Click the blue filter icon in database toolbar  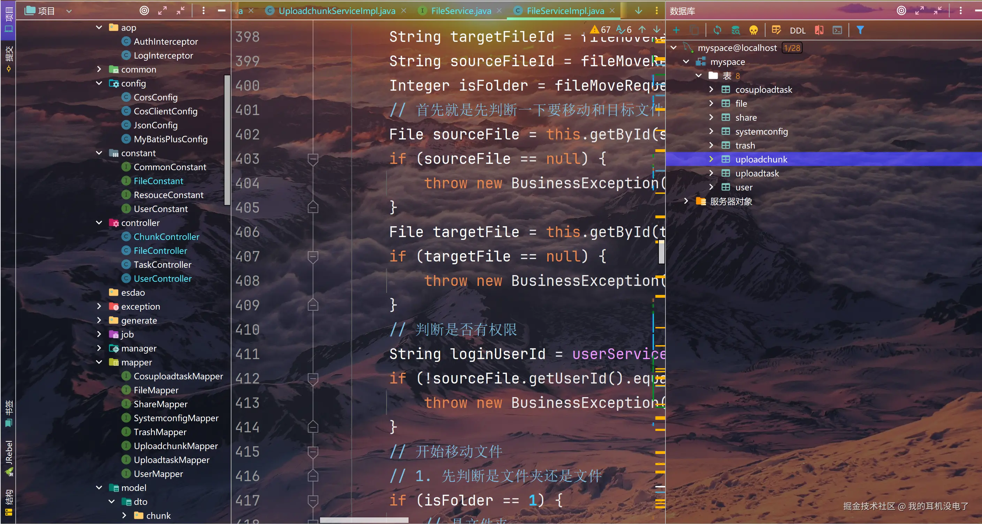coord(860,30)
